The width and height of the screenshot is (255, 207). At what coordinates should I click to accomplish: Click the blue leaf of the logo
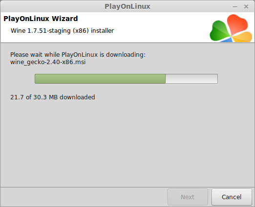coord(227,40)
